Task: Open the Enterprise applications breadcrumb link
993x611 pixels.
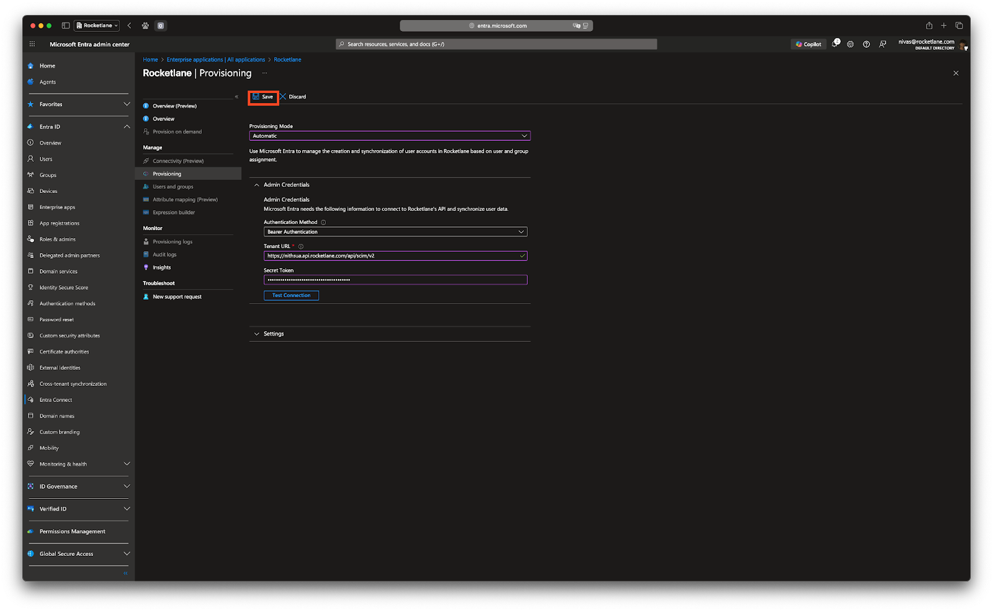Action: coord(216,60)
